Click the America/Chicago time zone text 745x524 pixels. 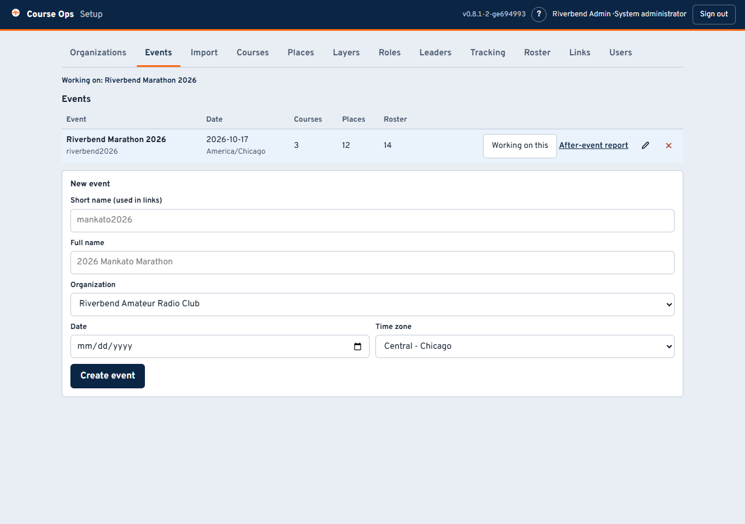pos(236,151)
